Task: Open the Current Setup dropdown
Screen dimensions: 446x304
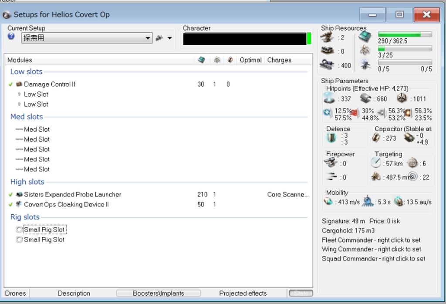Action: (x=87, y=38)
